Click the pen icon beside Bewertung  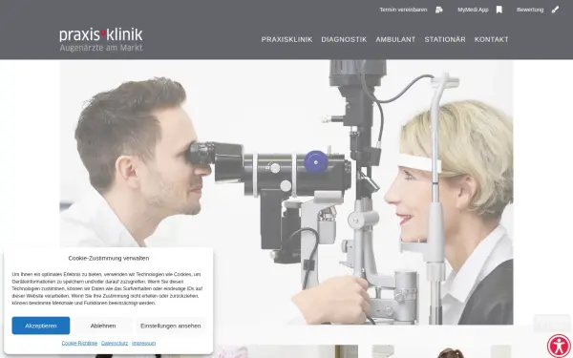[x=555, y=10]
